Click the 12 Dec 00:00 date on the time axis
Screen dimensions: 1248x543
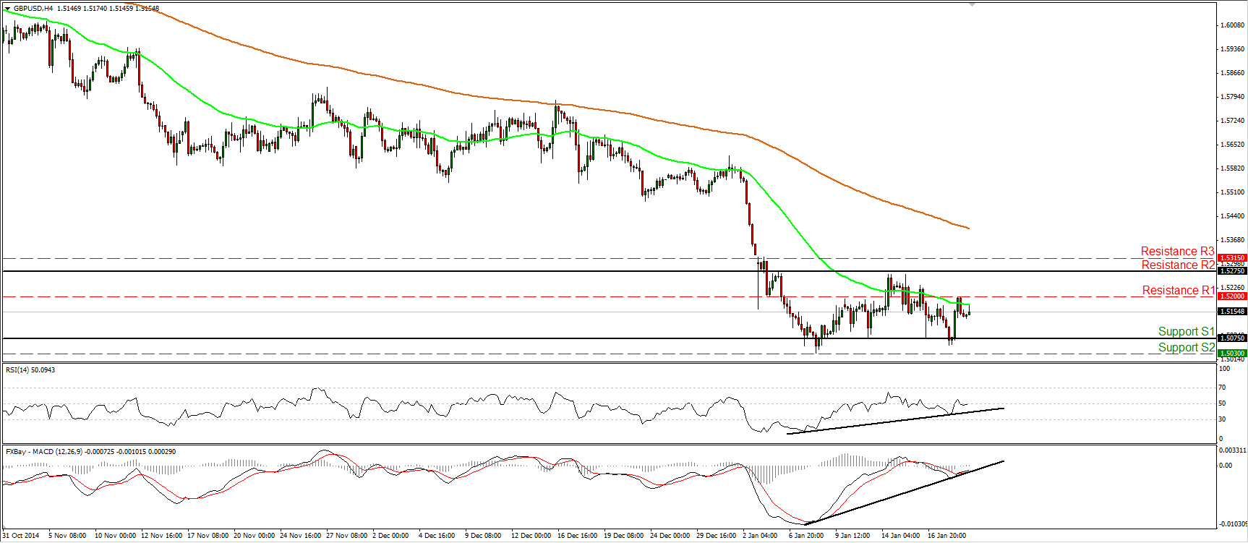531,536
